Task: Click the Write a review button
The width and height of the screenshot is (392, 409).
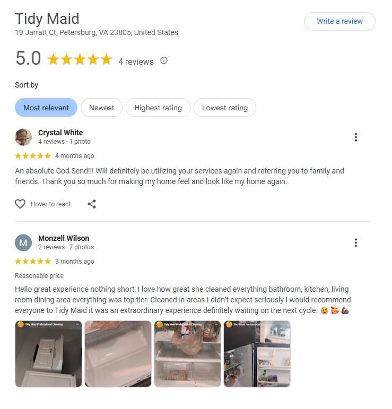Action: pyautogui.click(x=339, y=21)
